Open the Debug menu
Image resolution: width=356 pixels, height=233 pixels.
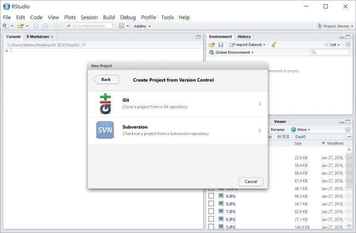coord(128,17)
